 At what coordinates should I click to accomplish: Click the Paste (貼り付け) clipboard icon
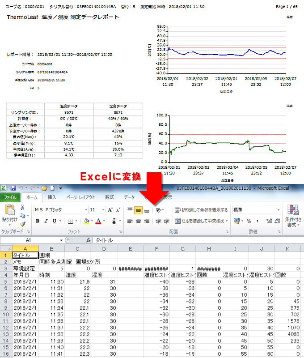pyautogui.click(x=10, y=212)
